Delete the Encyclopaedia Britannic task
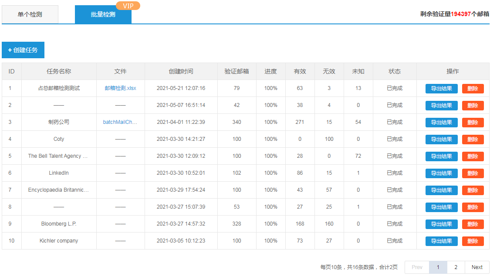 pyautogui.click(x=473, y=190)
